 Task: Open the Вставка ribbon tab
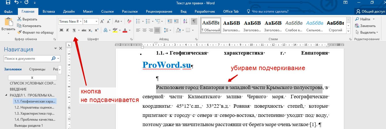pyautogui.click(x=49, y=11)
